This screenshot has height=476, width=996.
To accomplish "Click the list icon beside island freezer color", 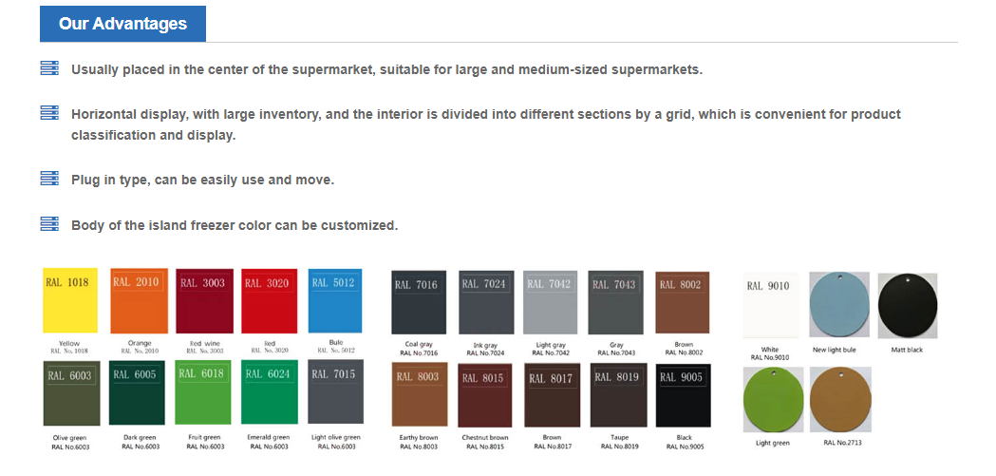I will coord(50,224).
